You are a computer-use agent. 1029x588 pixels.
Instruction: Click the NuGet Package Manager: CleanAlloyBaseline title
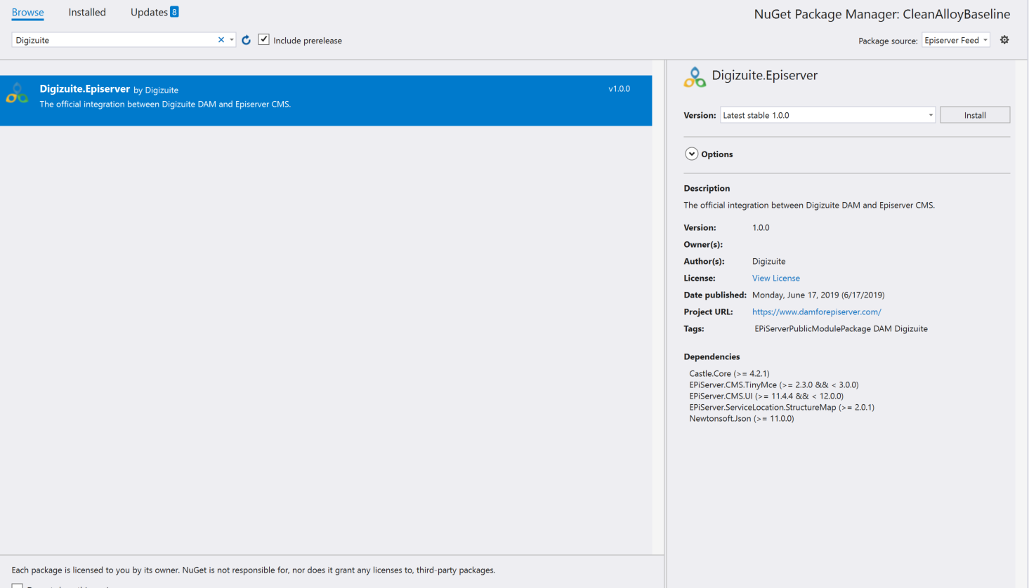pyautogui.click(x=882, y=14)
